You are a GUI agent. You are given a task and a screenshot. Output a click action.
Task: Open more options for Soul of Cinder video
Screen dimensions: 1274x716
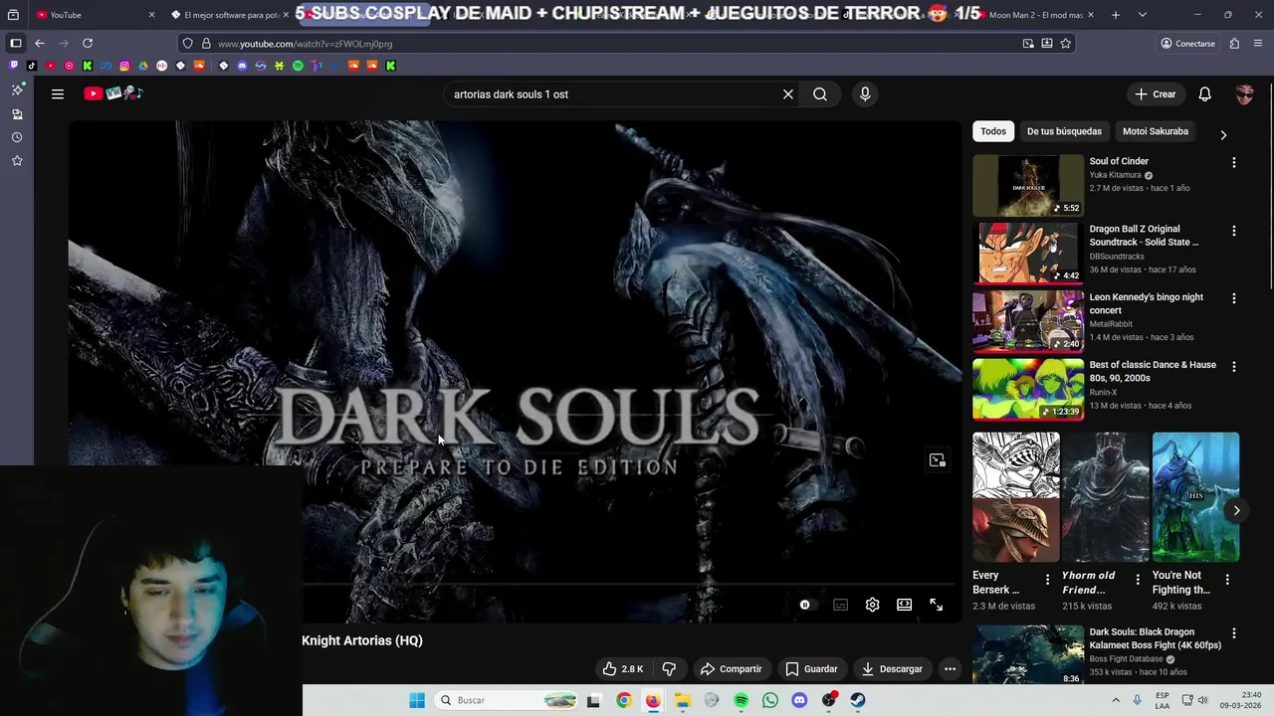tap(1233, 162)
